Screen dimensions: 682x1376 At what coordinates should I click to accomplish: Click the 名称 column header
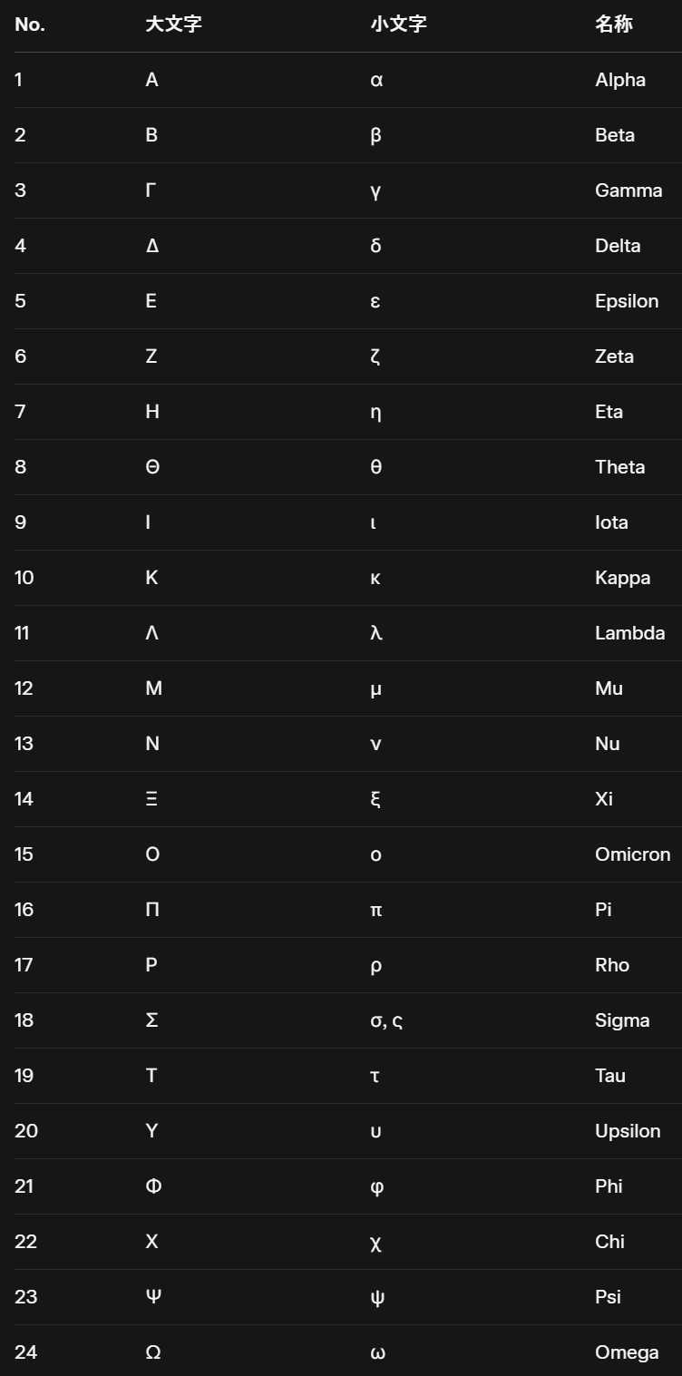(614, 24)
